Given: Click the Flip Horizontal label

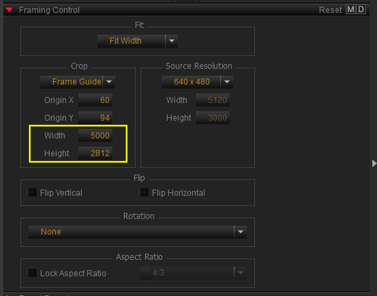Looking at the screenshot, I should (178, 193).
